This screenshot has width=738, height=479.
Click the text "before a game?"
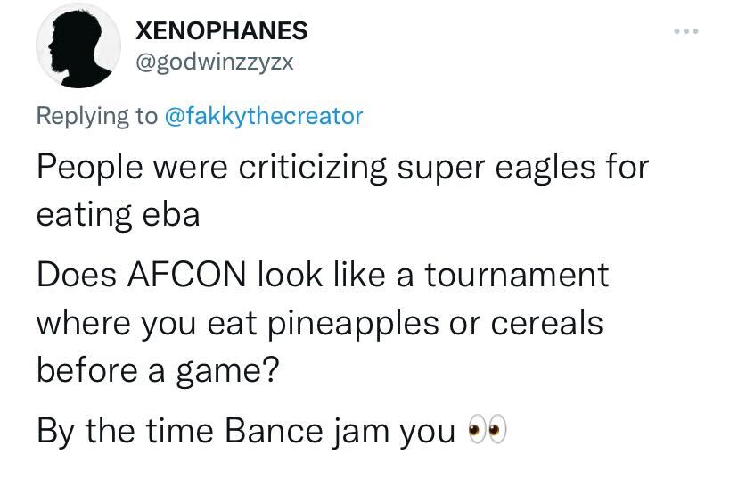pos(158,370)
